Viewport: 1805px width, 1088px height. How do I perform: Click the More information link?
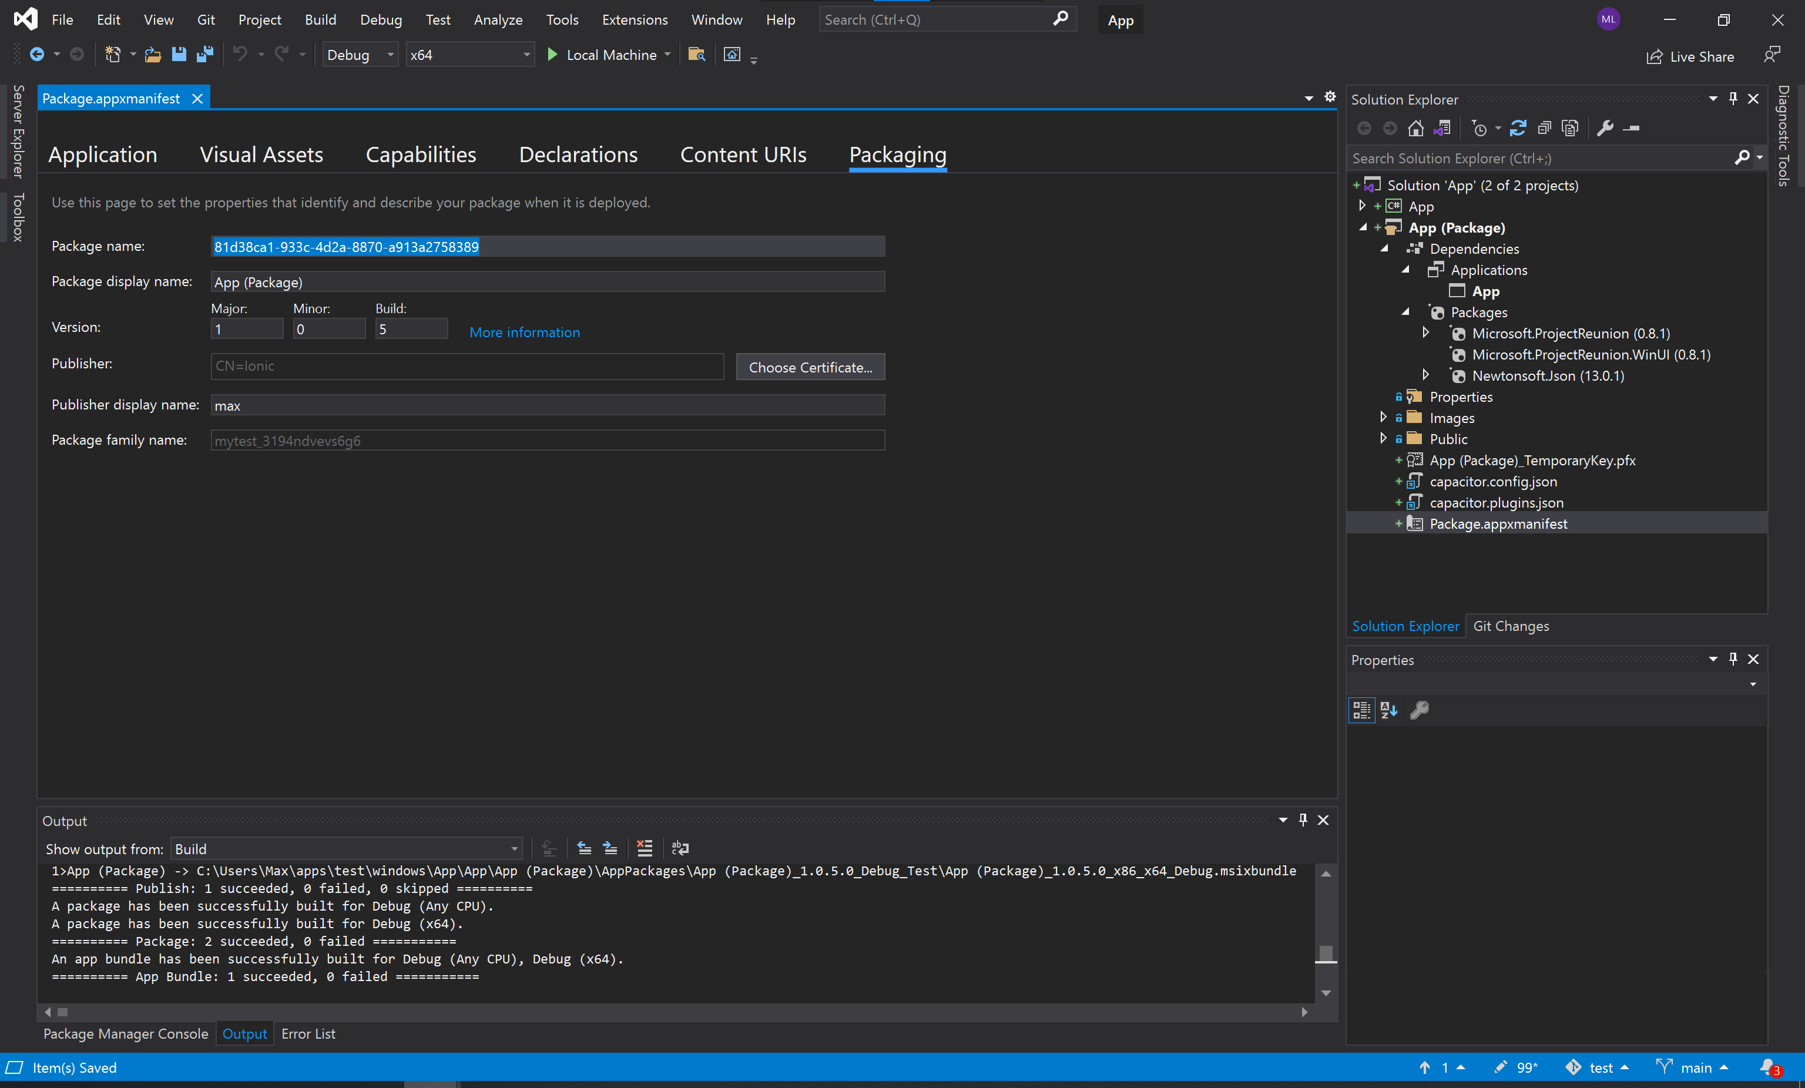click(524, 331)
